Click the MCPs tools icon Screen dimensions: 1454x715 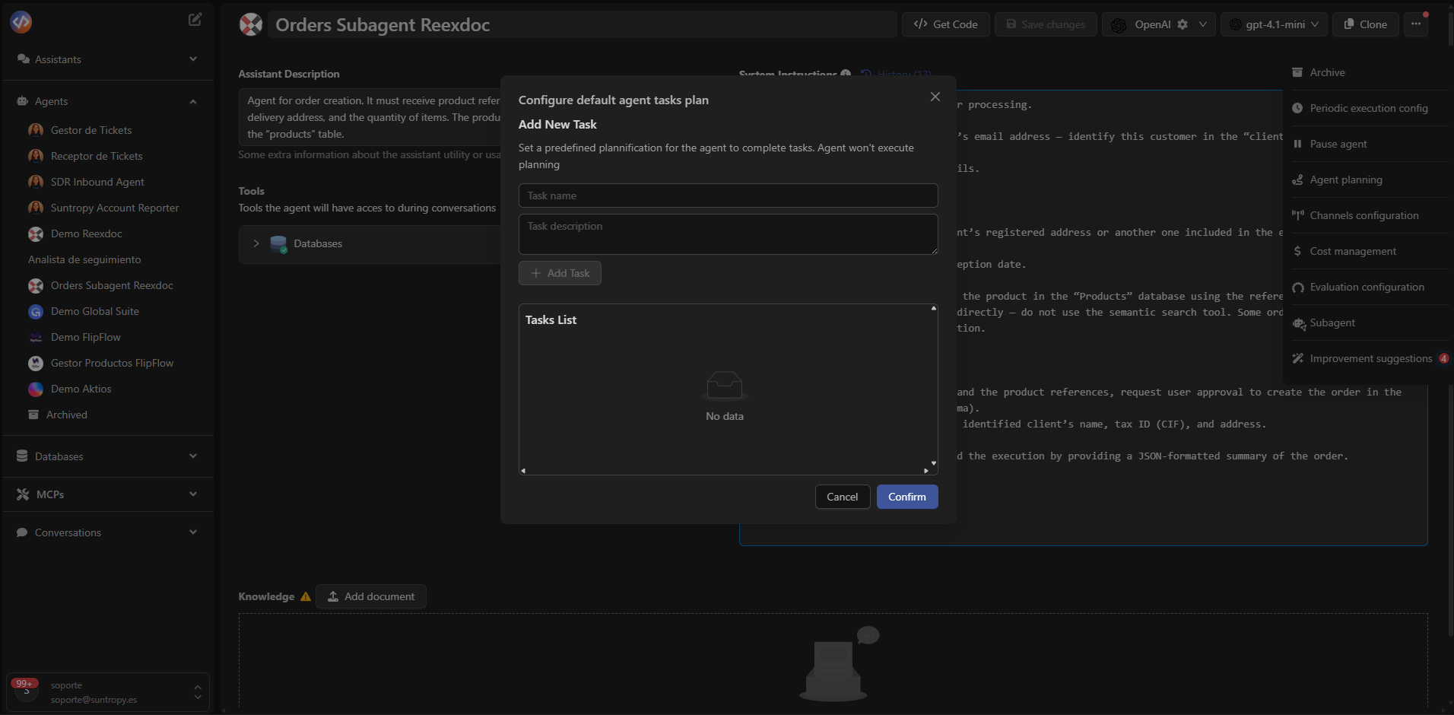pos(23,494)
